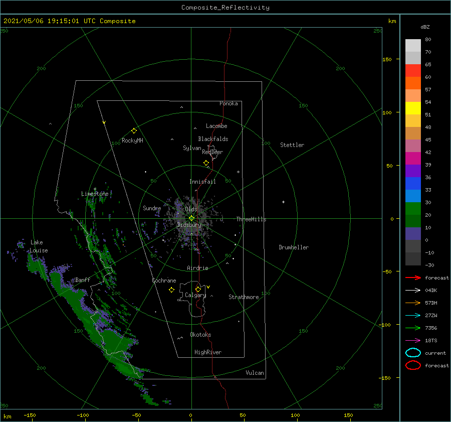
Task: Click the Airdrie town label
Action: coord(197,268)
